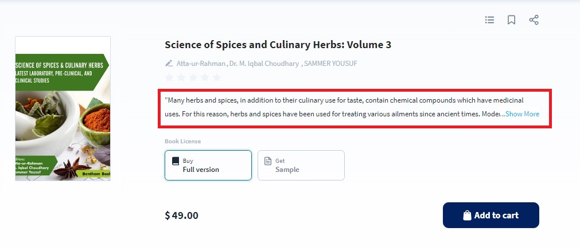Click the Science of Spices book title
Screen dimensions: 580x247
click(x=278, y=45)
